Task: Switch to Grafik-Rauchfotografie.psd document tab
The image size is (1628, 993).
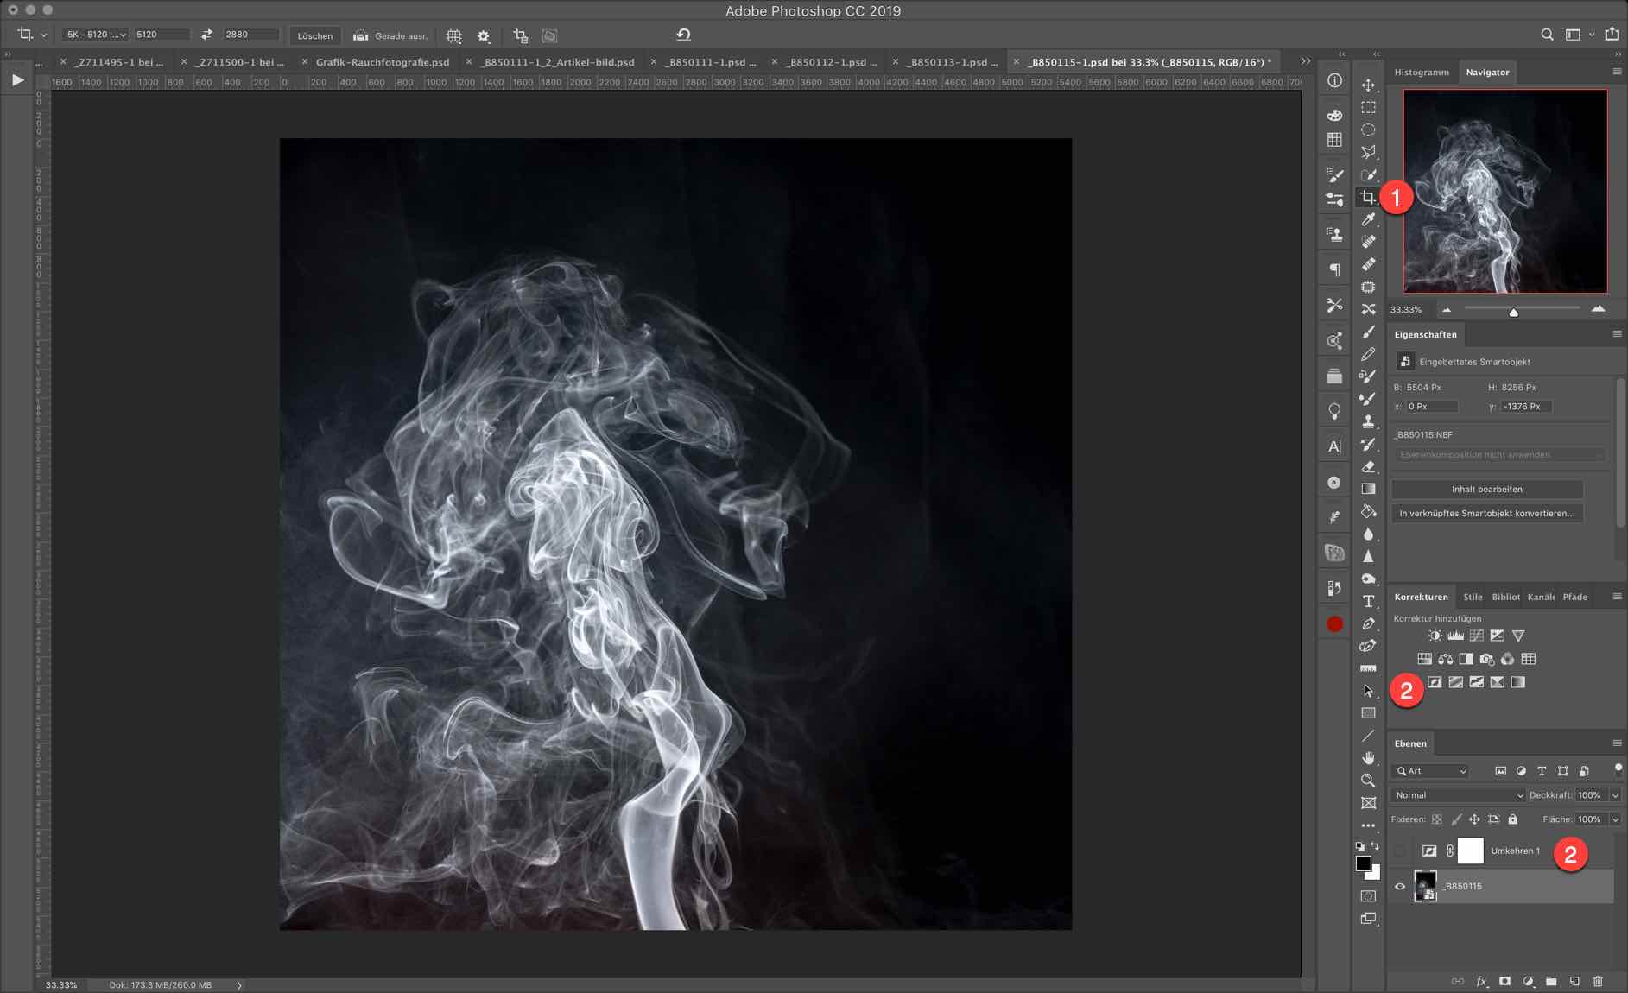Action: tap(383, 62)
